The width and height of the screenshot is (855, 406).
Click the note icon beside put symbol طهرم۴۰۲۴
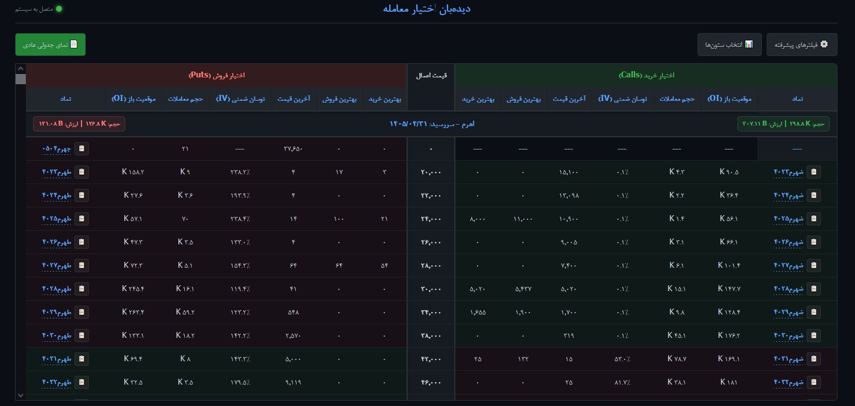click(81, 195)
